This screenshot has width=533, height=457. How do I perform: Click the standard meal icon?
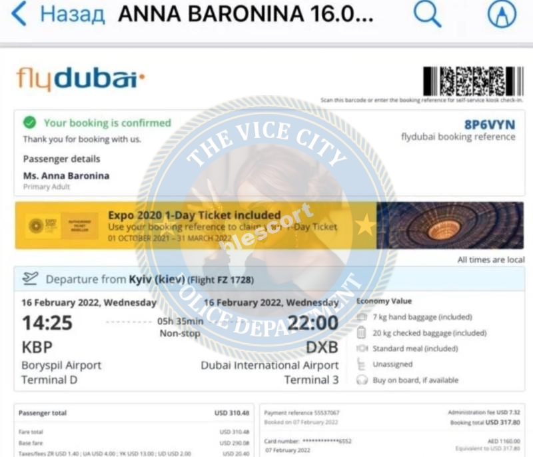coord(362,348)
